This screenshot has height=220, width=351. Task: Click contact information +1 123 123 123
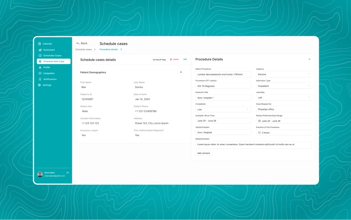coord(90,123)
